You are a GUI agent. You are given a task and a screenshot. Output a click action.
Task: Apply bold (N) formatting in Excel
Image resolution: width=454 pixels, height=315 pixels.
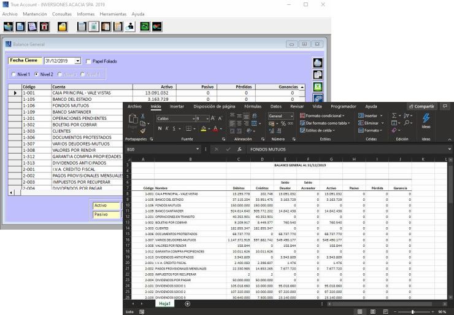160,128
